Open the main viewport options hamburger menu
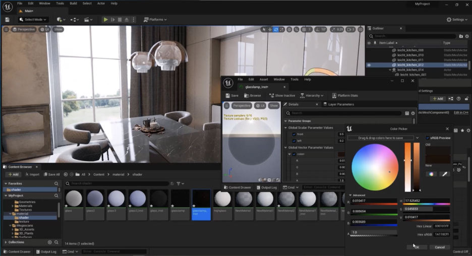The image size is (472, 256). tap(6, 29)
